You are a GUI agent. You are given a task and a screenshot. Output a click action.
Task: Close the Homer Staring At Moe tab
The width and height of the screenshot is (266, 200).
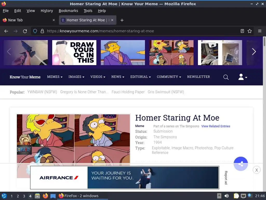[x=112, y=20]
